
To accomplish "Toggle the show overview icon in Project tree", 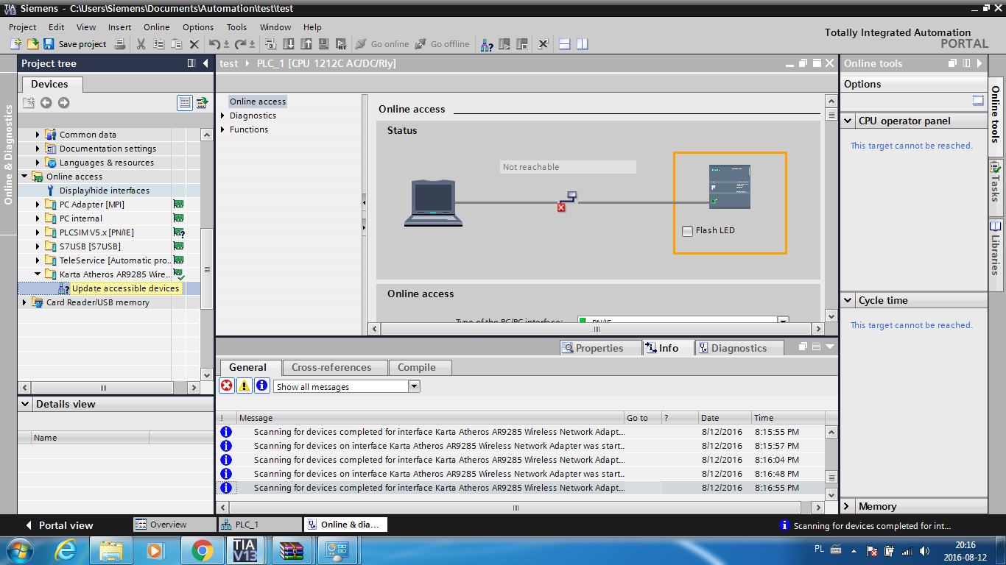I will 185,103.
